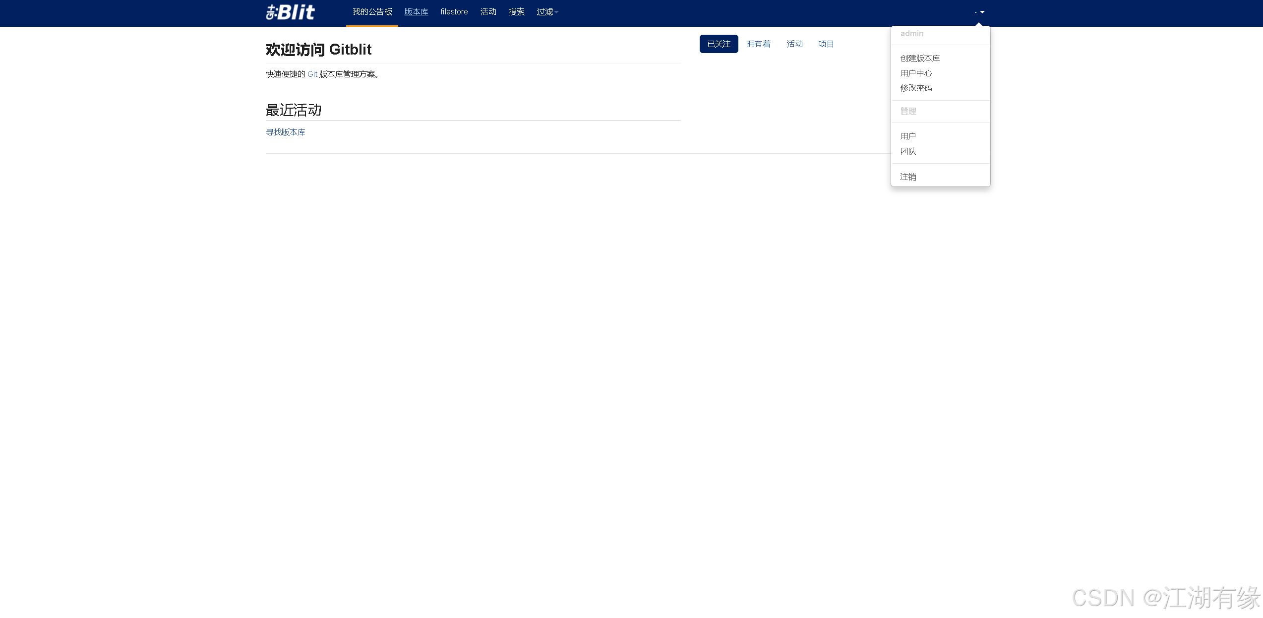The height and width of the screenshot is (618, 1263).
Task: Click the 寻找版本库 link
Action: coord(285,132)
